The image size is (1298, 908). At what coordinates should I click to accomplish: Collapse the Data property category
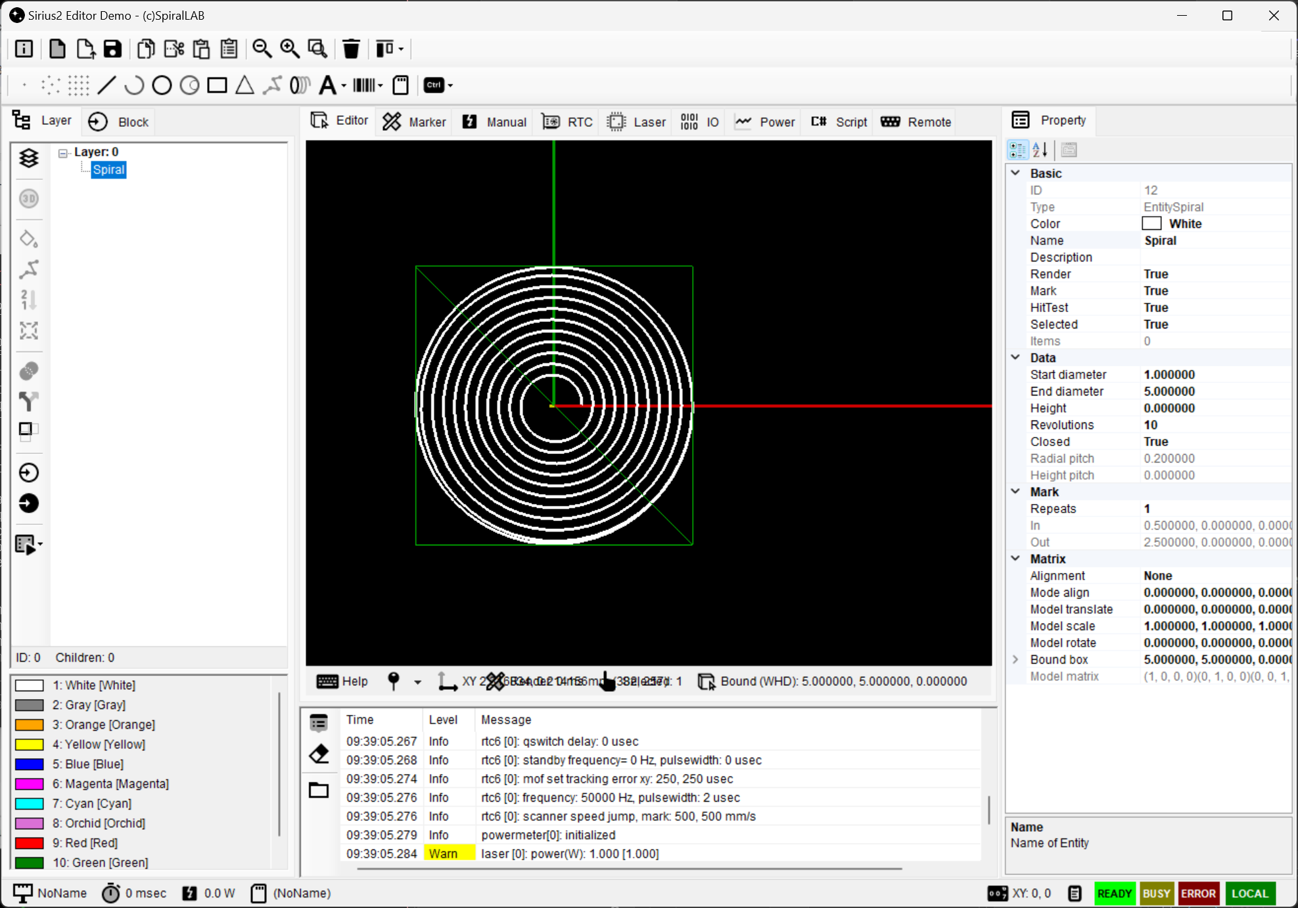point(1015,357)
